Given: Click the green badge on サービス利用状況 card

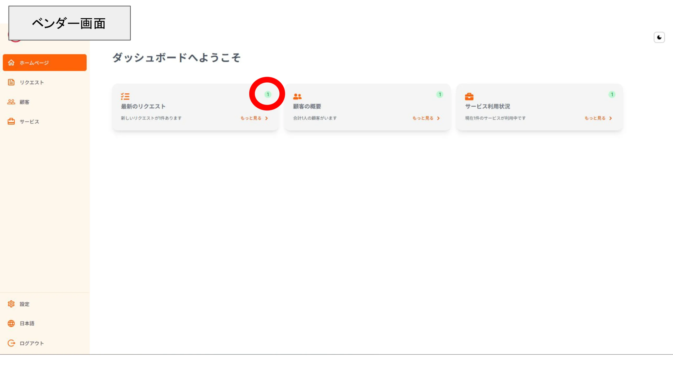Looking at the screenshot, I should pyautogui.click(x=612, y=94).
